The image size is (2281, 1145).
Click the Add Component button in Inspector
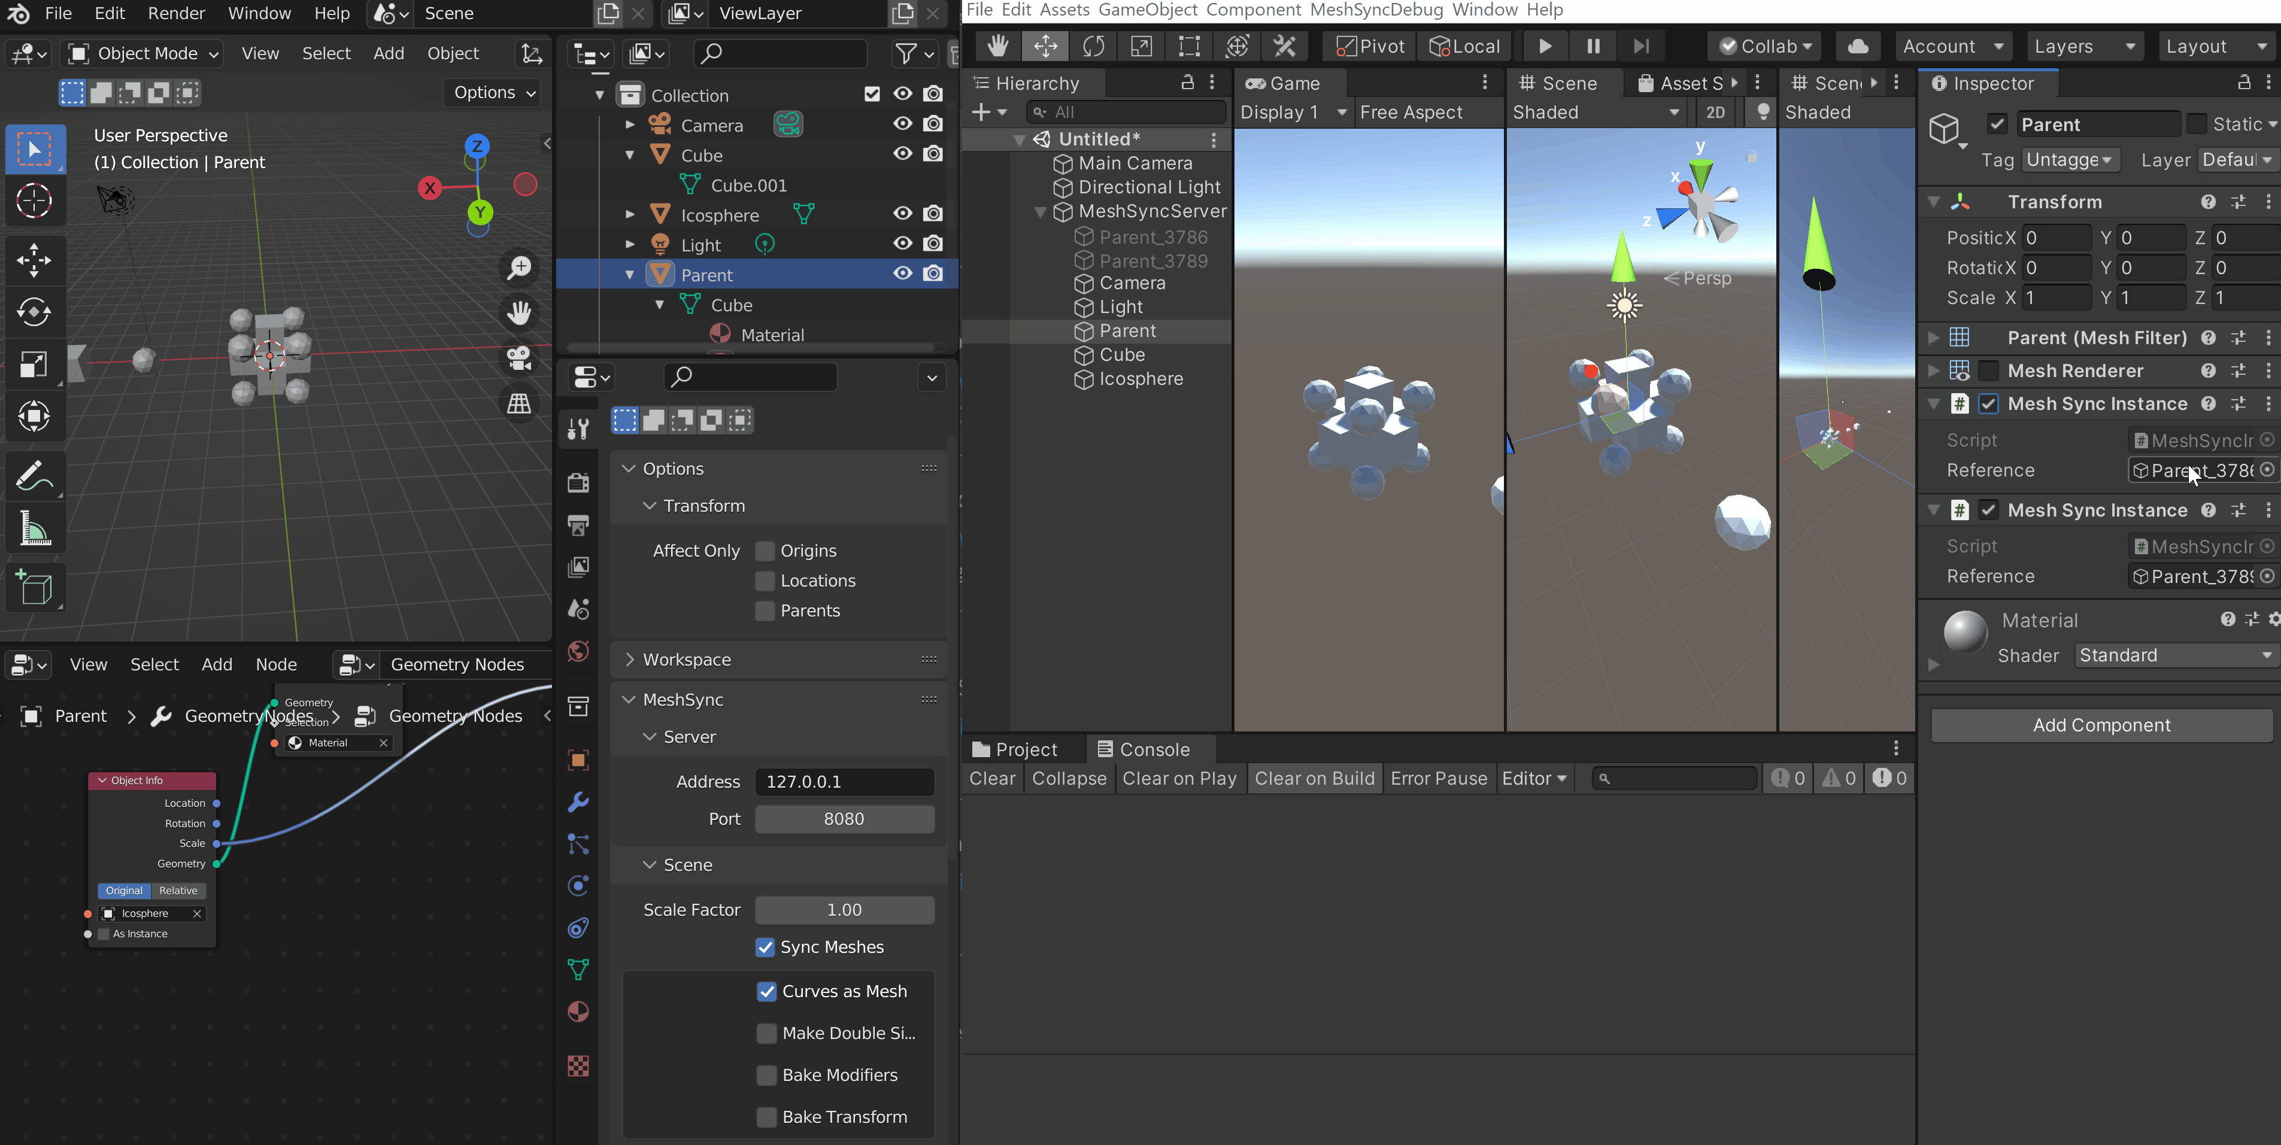pyautogui.click(x=2100, y=724)
